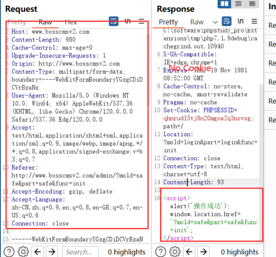Toggle word wrap in Response panel
This screenshot has height=257, width=276.
point(226,21)
